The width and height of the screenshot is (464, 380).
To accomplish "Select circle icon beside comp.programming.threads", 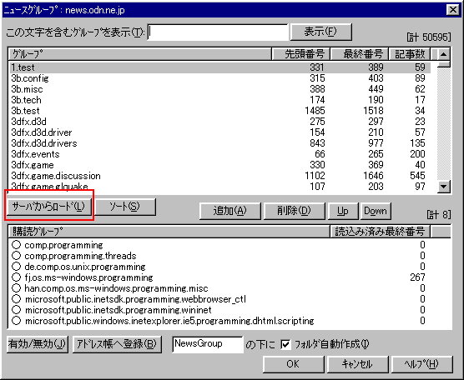I will tap(17, 256).
